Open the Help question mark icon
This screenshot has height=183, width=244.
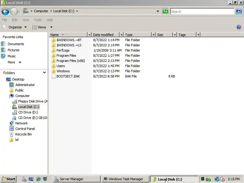pos(239,27)
